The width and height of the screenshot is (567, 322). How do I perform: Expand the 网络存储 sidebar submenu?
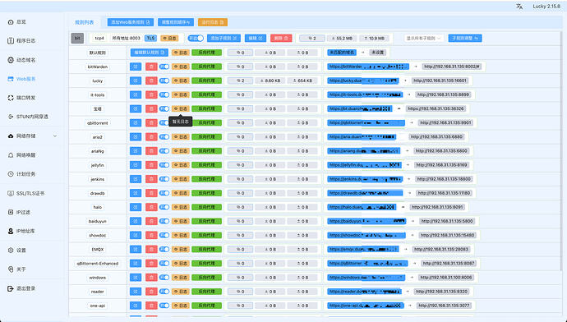55,136
